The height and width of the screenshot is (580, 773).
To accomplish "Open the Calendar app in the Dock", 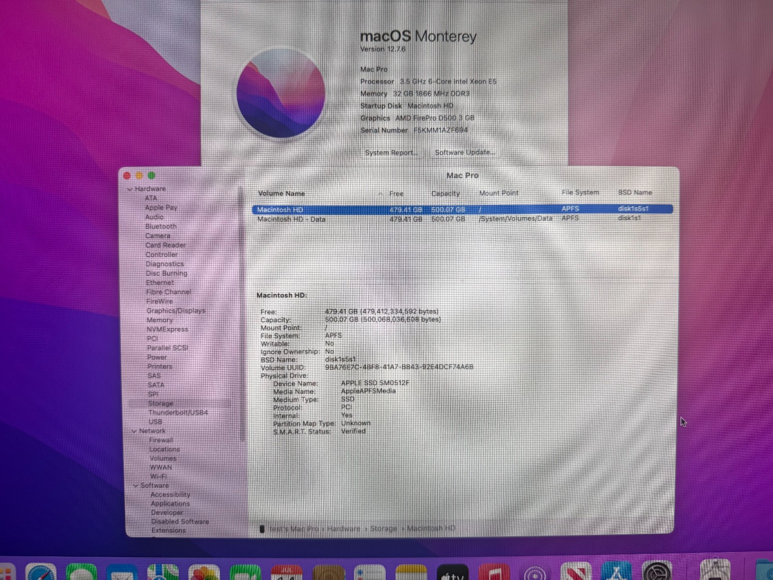I will coord(286,573).
